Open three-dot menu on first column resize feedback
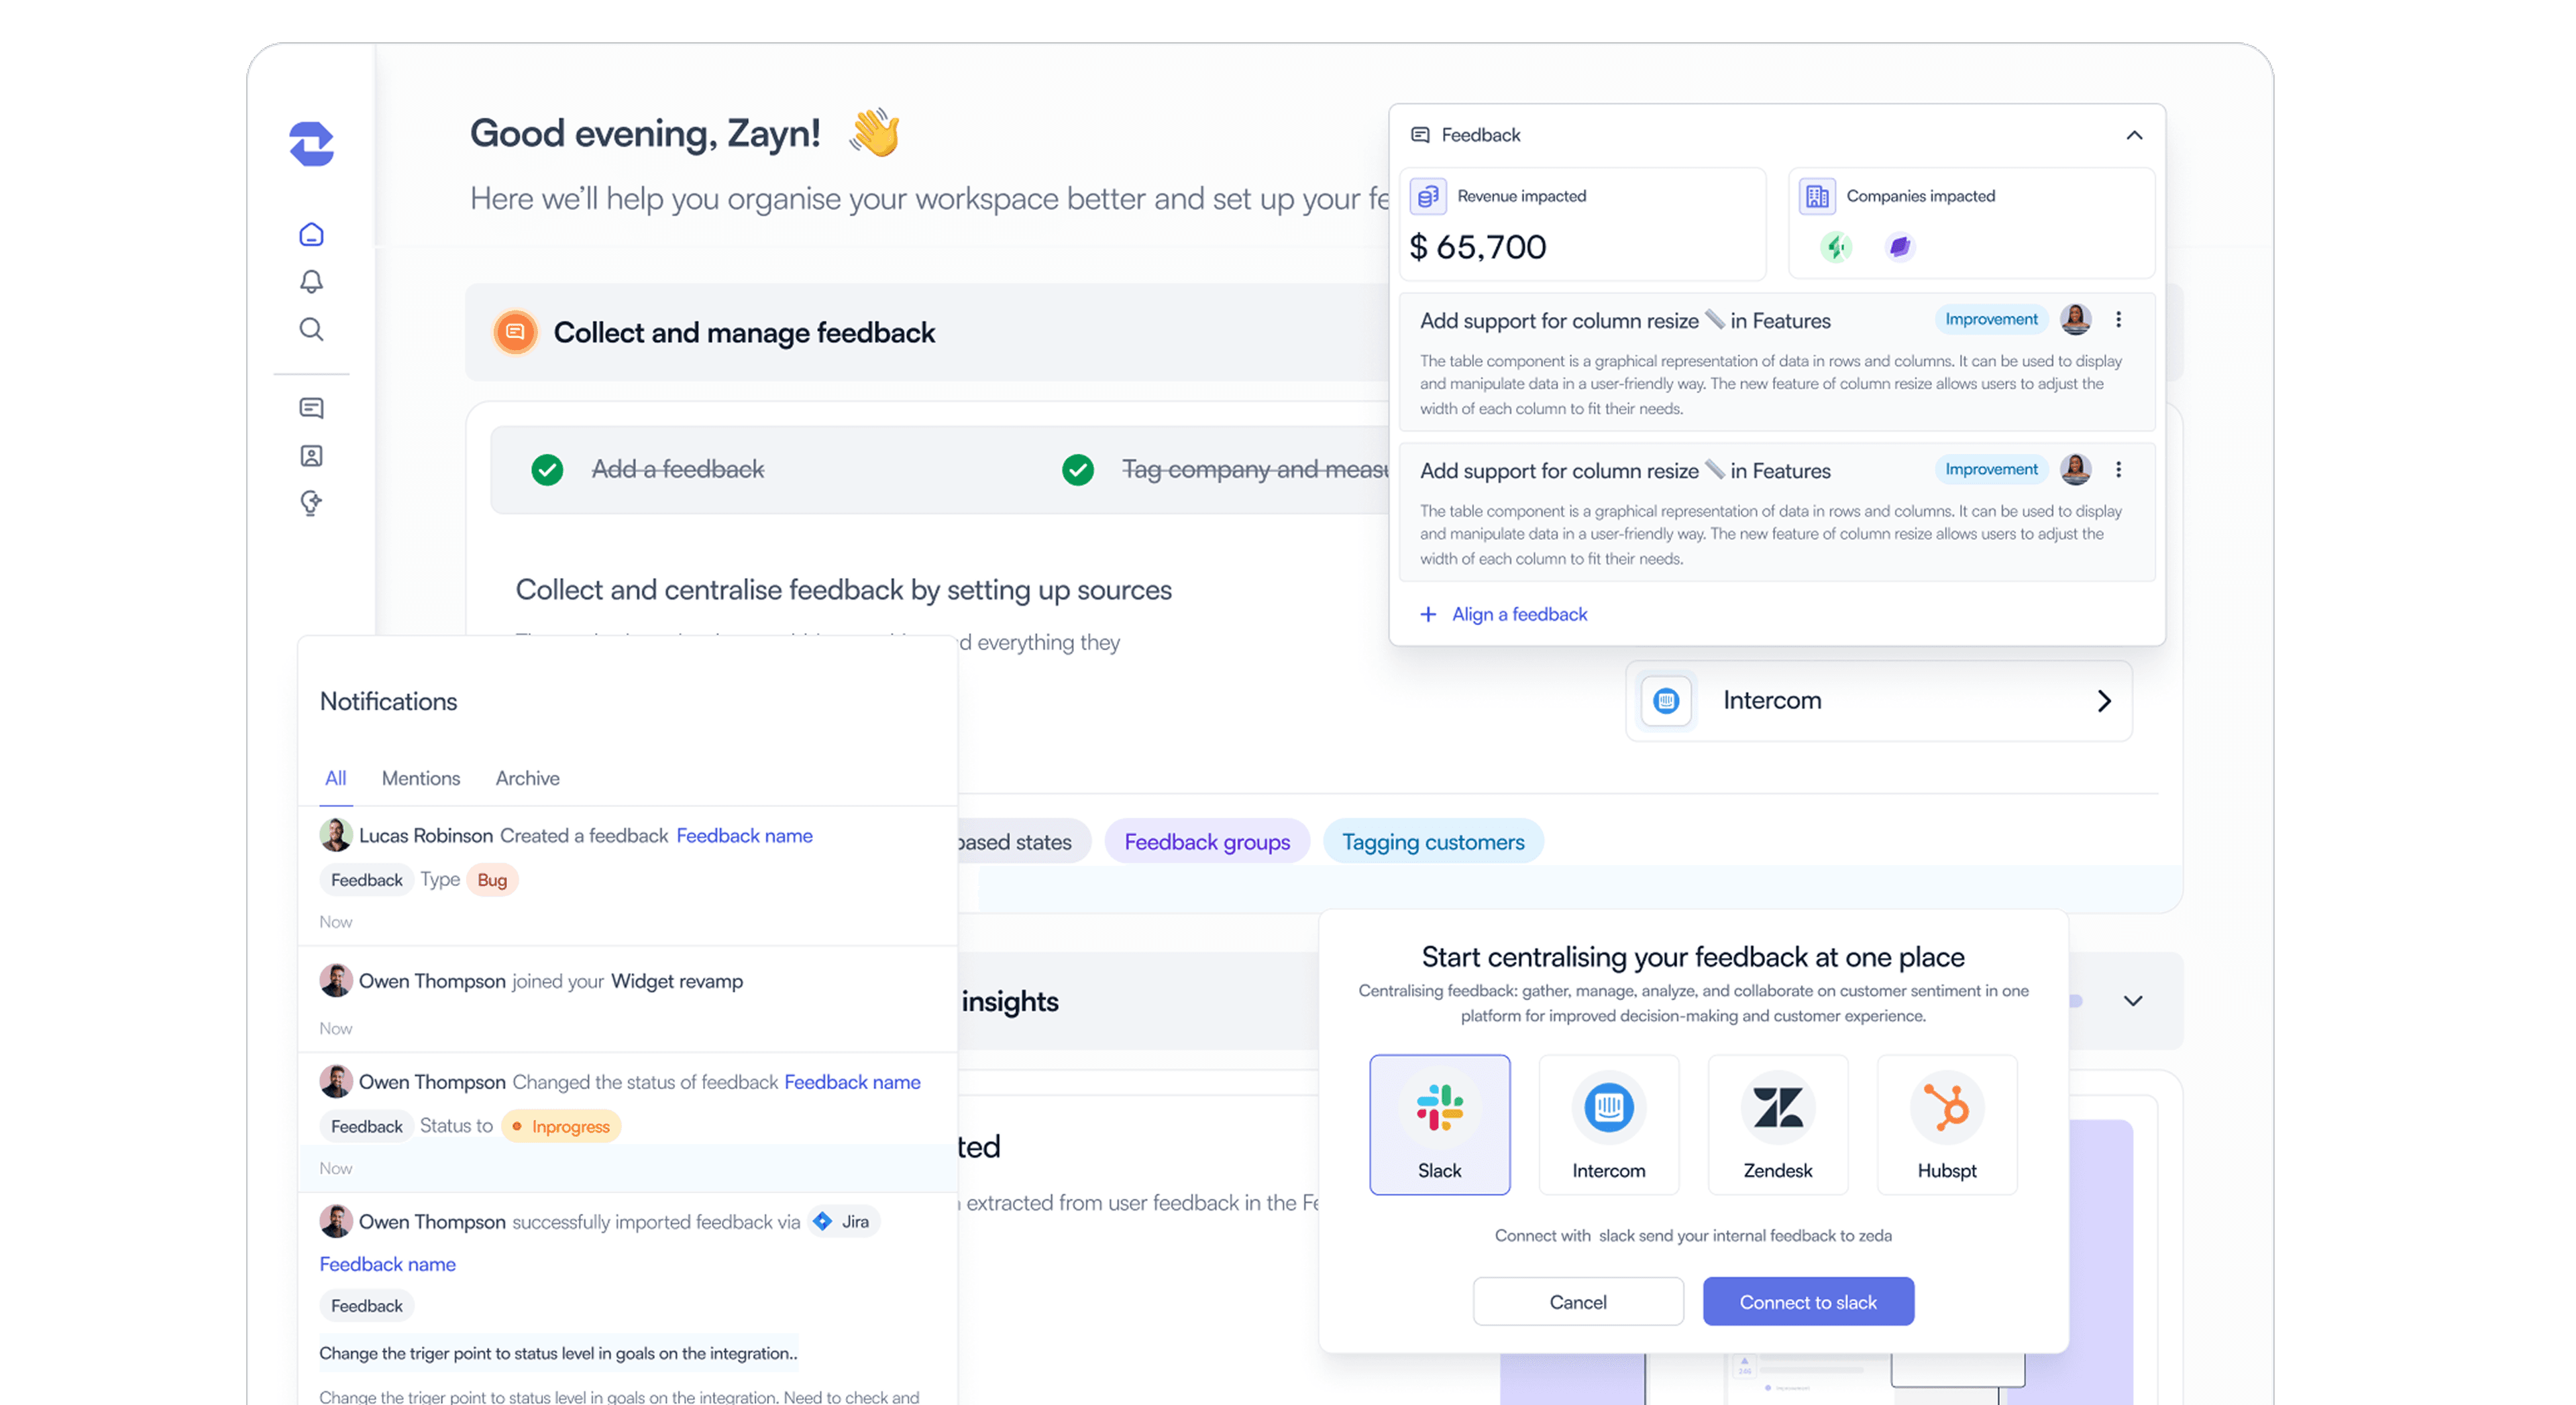2576x1405 pixels. [x=2118, y=320]
